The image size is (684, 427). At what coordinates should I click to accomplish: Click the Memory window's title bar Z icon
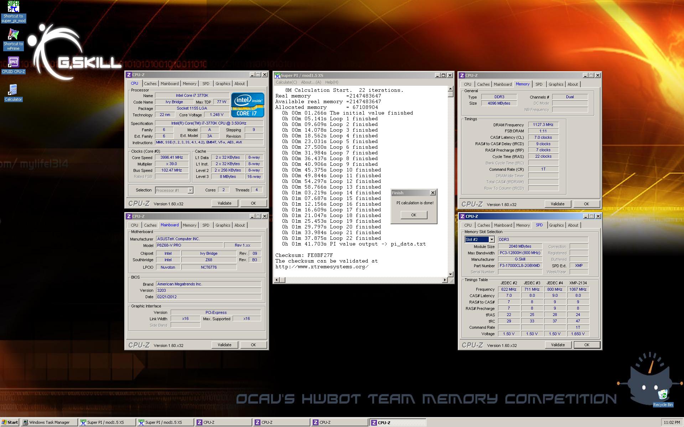[x=462, y=75]
